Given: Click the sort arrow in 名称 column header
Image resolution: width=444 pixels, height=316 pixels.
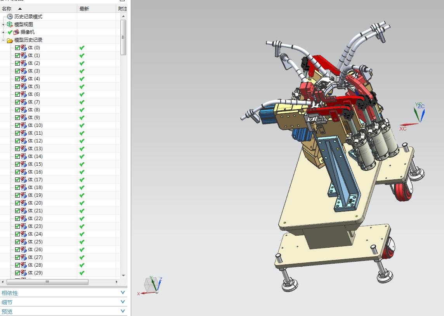Looking at the screenshot, I should click(x=20, y=9).
